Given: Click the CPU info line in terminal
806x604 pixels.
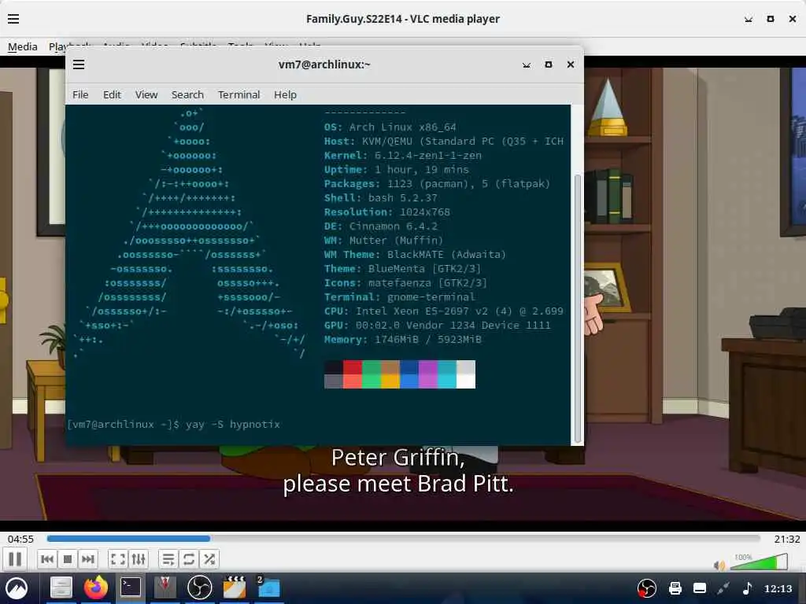Looking at the screenshot, I should [x=444, y=311].
